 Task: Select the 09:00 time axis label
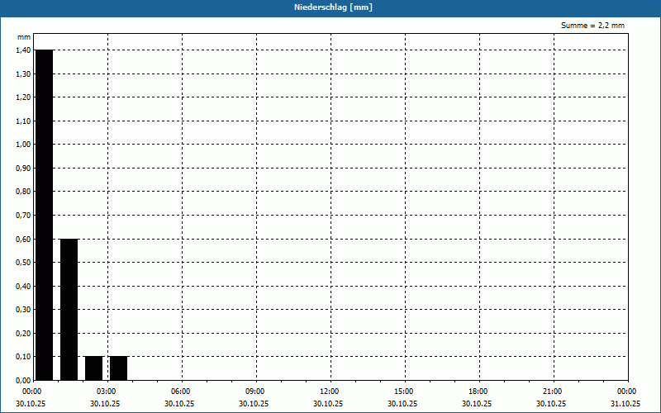pyautogui.click(x=254, y=392)
